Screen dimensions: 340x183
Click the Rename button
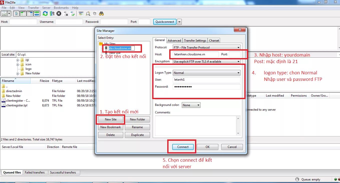click(x=137, y=127)
